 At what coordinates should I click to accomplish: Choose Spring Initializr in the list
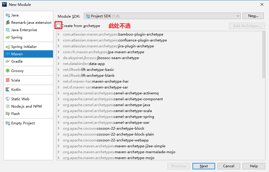coord(28,46)
